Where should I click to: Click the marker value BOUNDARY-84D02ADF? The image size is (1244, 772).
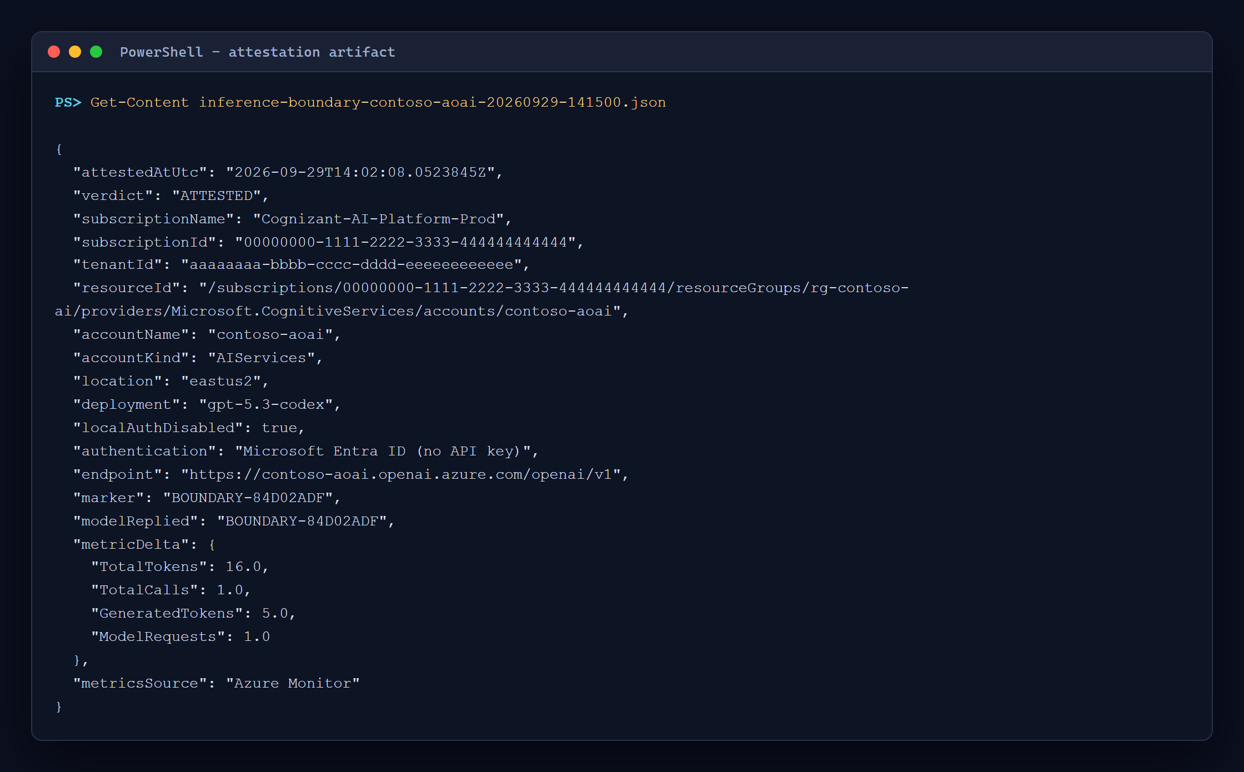[x=248, y=498]
